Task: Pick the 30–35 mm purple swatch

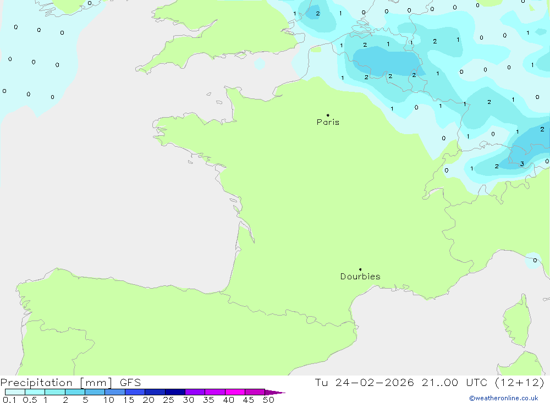Action: pos(195,392)
